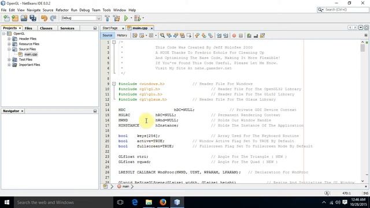Open Task View on the taskbar
Viewport: 370px width, 208px height.
120,202
